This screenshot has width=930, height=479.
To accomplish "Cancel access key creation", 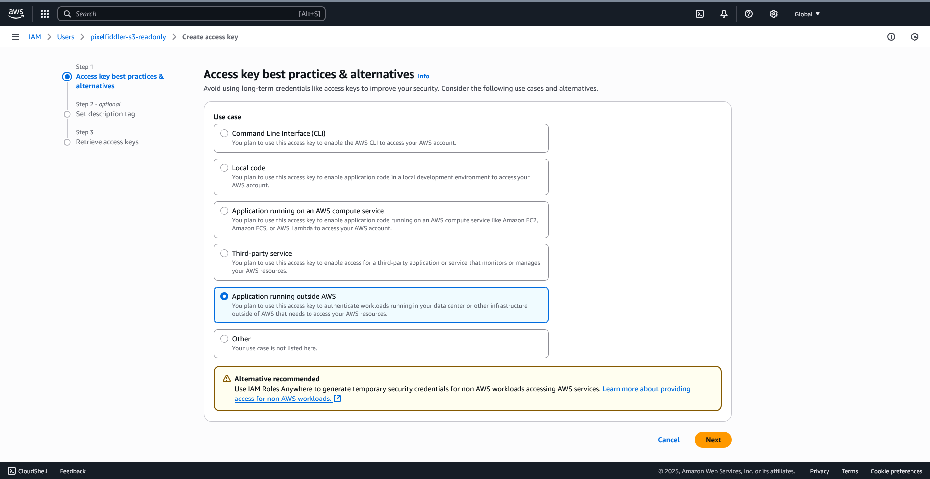I will point(668,440).
